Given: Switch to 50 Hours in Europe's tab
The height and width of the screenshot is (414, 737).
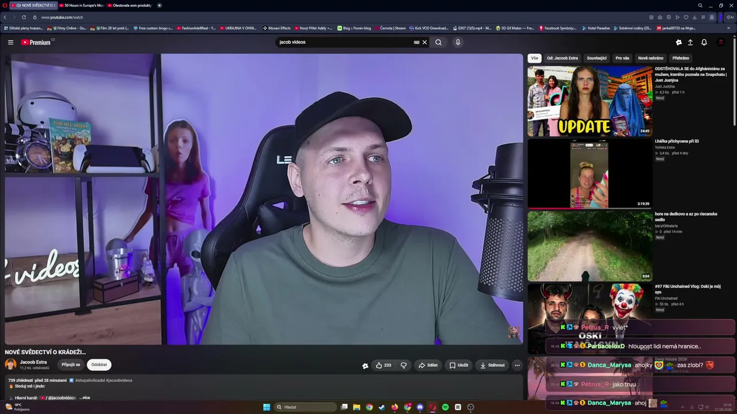Looking at the screenshot, I should click(82, 5).
